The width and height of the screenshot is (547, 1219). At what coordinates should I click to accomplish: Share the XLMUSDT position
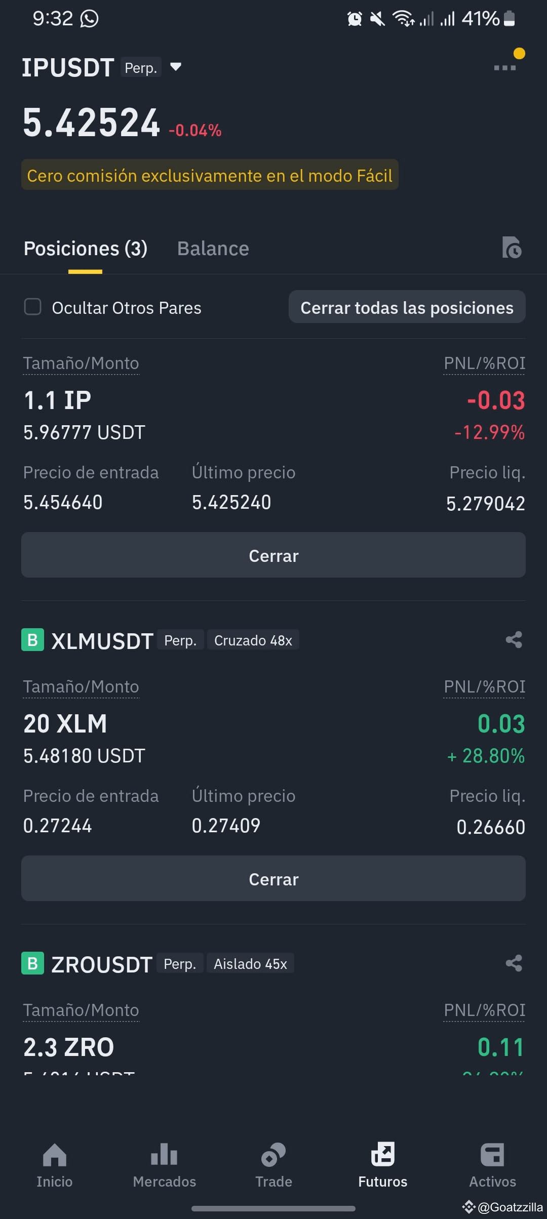[514, 640]
